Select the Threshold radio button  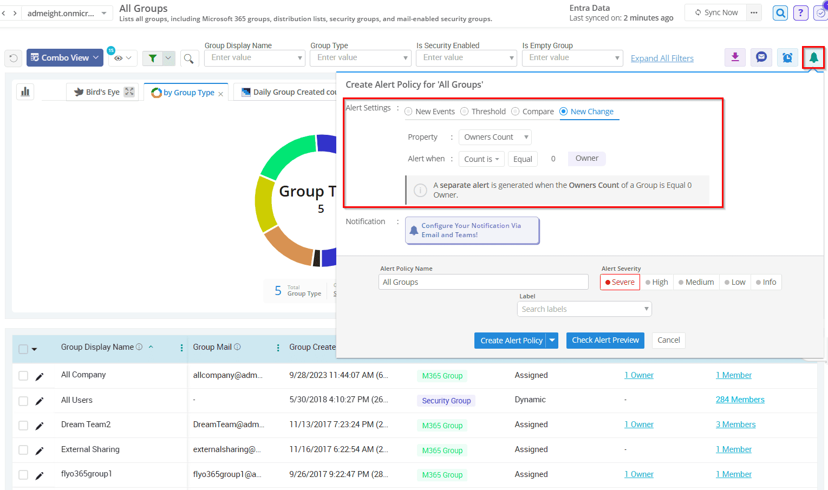coord(465,112)
